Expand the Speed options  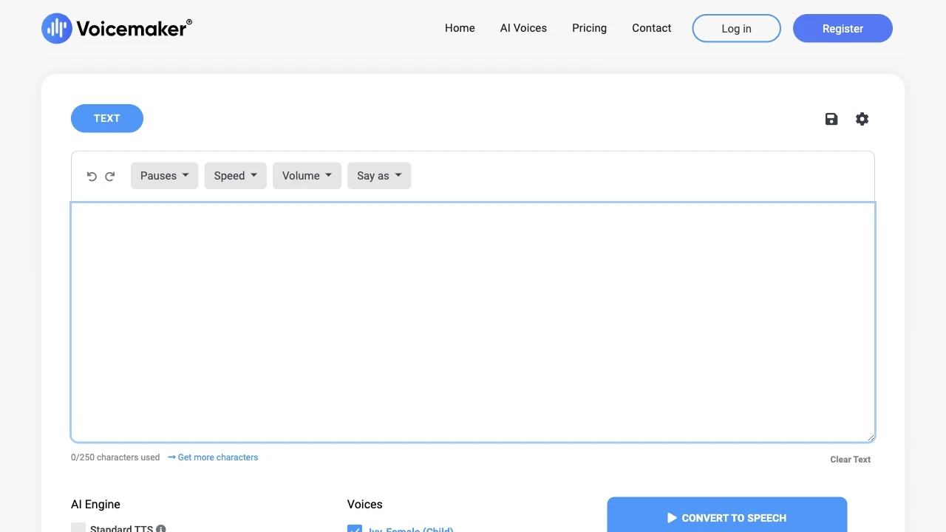pyautogui.click(x=235, y=175)
